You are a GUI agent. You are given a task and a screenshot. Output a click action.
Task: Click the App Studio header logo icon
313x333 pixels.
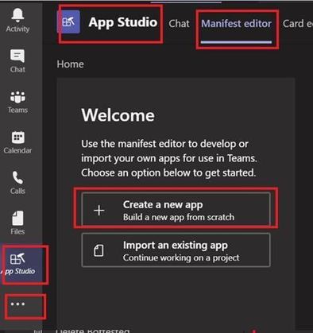tap(68, 22)
